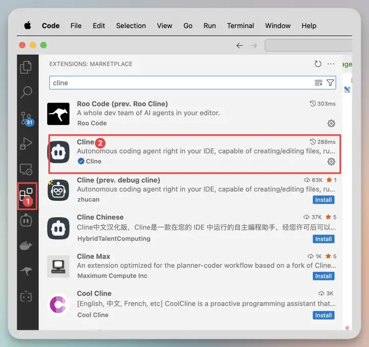Open the Run menu
Screen dimensions: 369x347
(x=210, y=26)
